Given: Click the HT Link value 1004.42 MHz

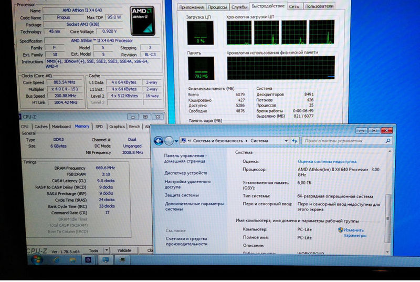Looking at the screenshot, I should point(66,102).
